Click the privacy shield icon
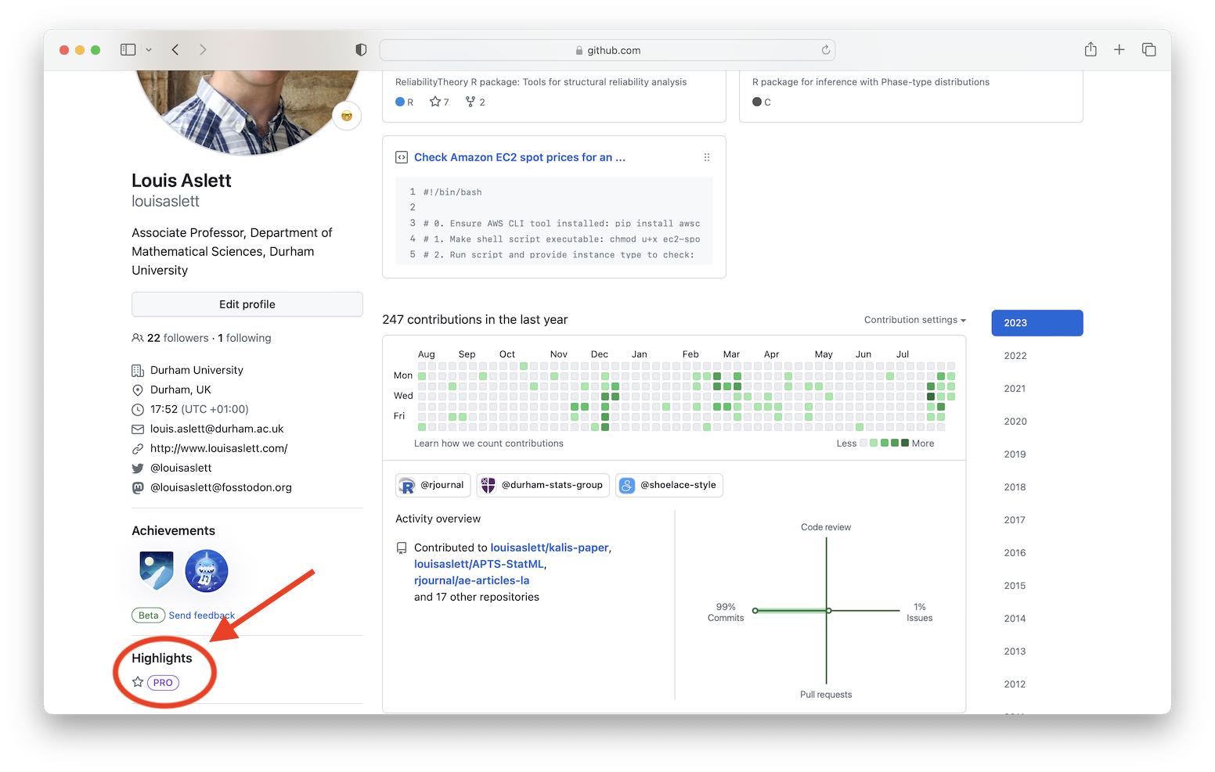 tap(361, 49)
